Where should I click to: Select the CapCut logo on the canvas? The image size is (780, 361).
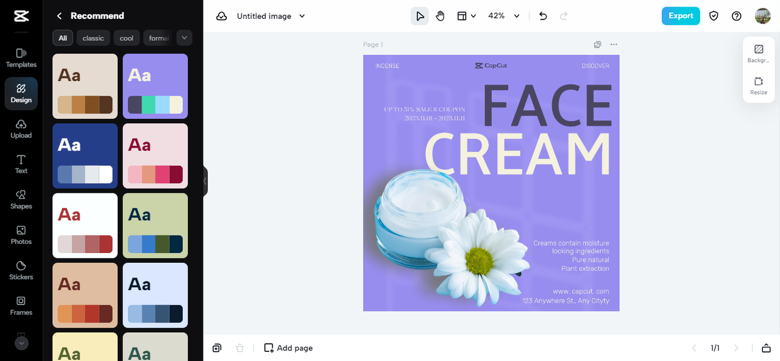click(491, 66)
